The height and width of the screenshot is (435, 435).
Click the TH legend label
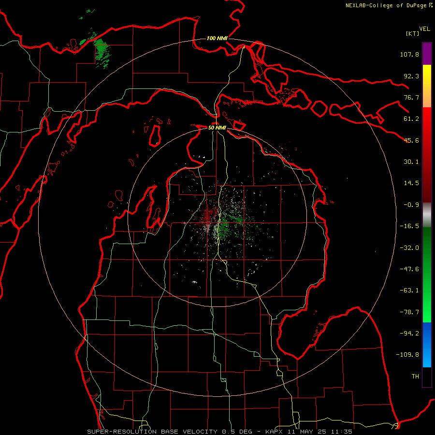(x=415, y=377)
